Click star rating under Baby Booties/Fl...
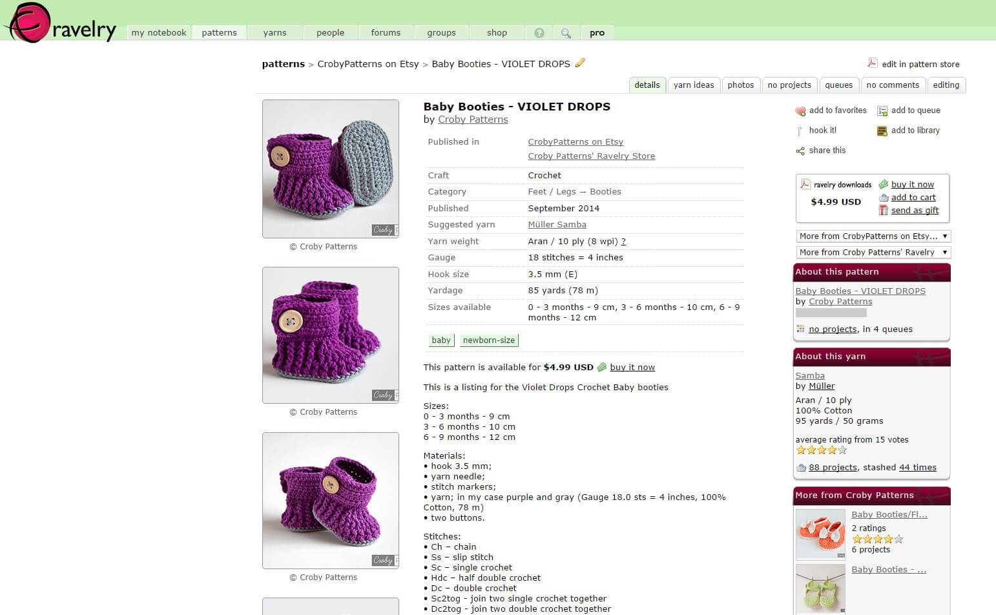Viewport: 996px width, 615px height. (877, 539)
